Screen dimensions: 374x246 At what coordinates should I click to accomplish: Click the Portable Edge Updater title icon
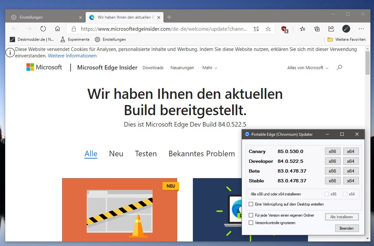[x=247, y=134]
